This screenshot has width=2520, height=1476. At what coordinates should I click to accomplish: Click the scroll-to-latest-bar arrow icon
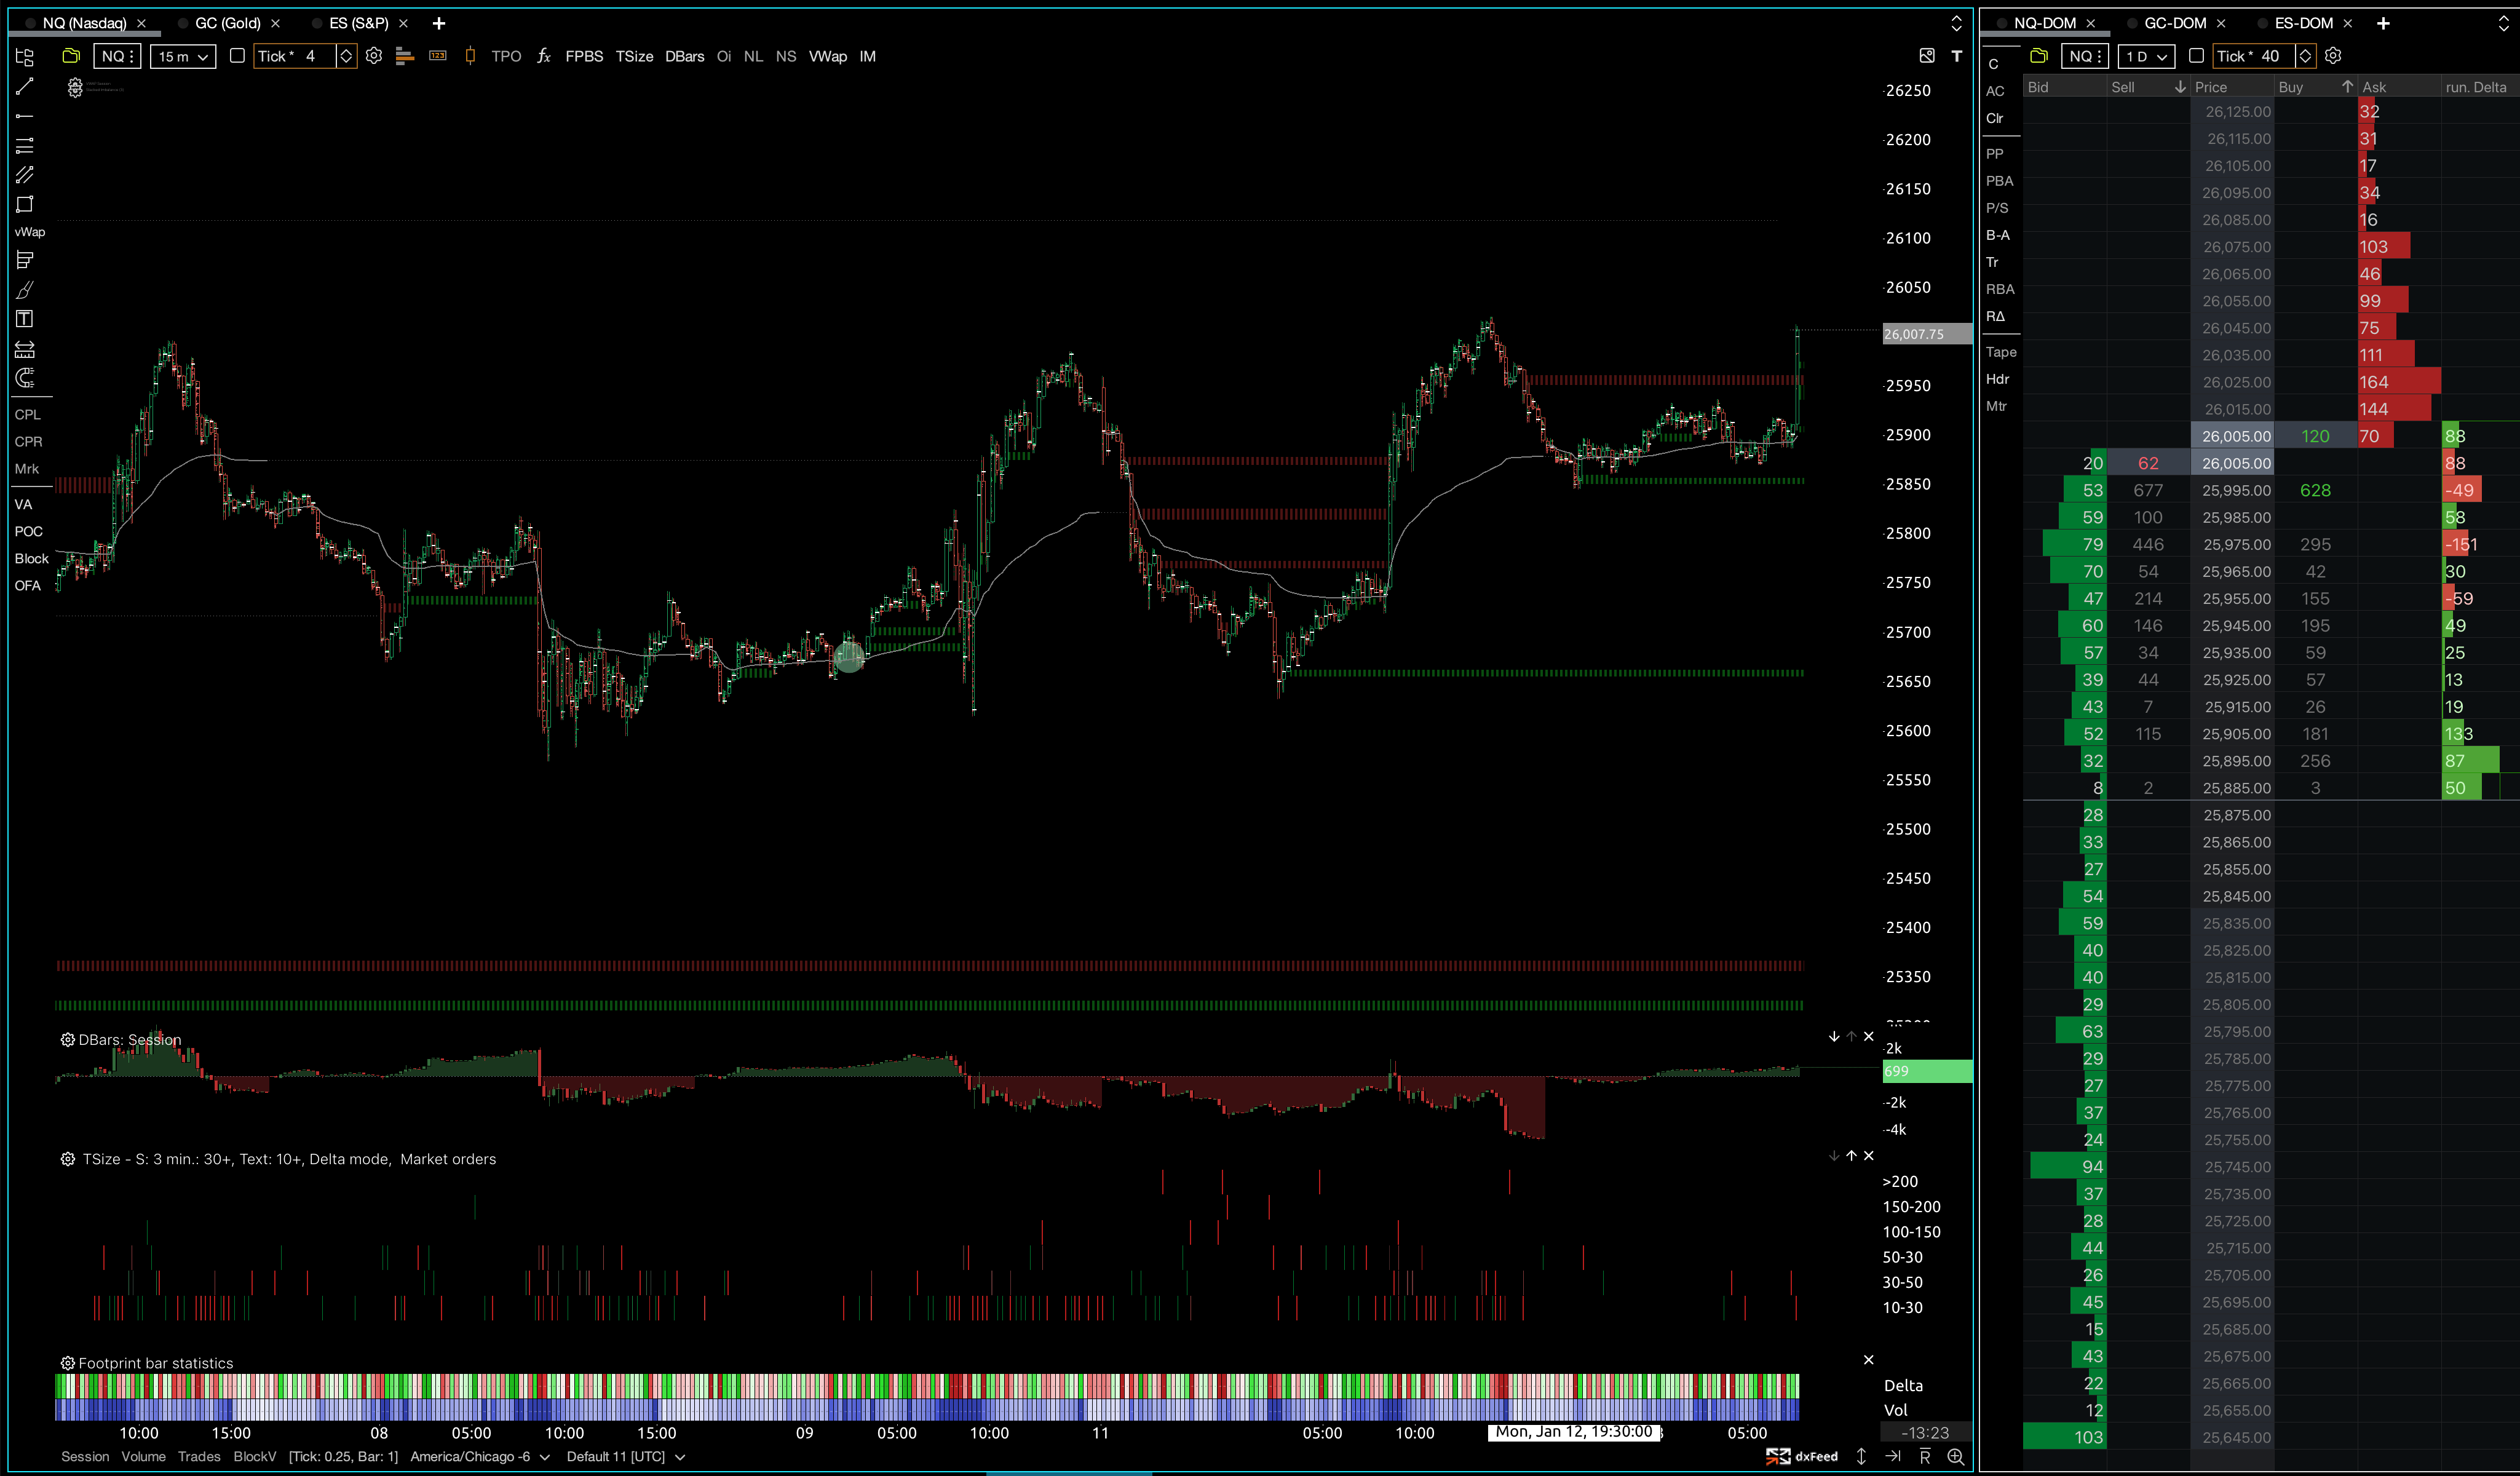click(1893, 1456)
